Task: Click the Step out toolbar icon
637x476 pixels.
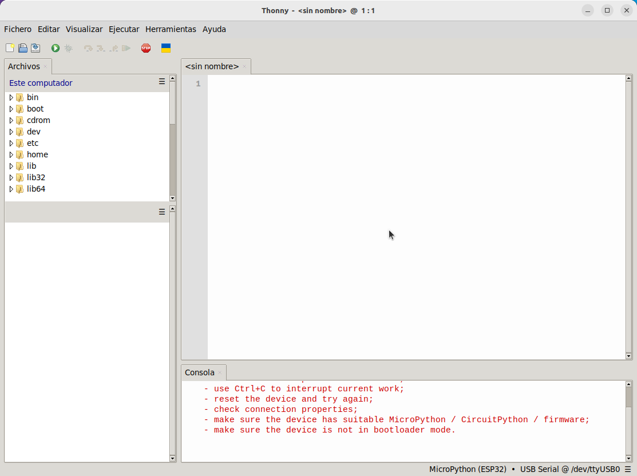Action: click(113, 48)
